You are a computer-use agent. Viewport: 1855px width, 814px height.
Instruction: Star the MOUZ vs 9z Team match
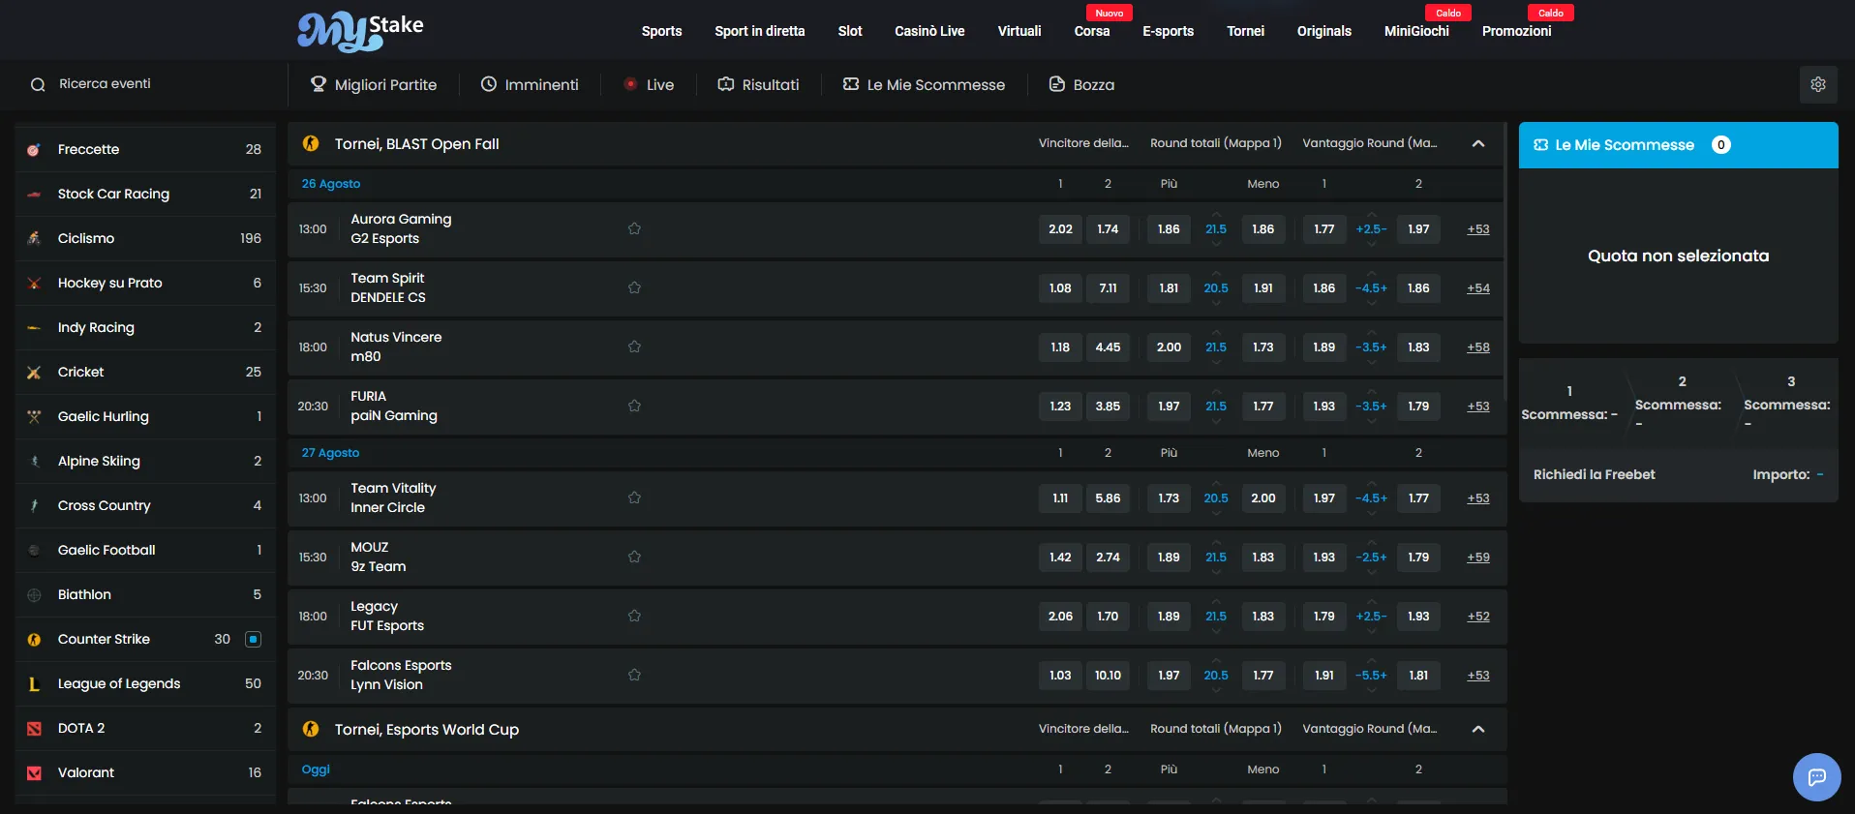(x=634, y=558)
